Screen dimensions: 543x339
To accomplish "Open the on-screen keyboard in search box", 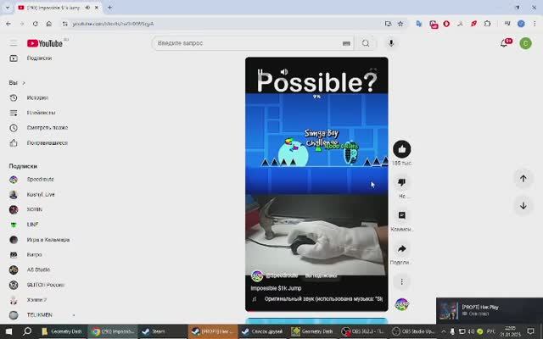I will pos(346,43).
